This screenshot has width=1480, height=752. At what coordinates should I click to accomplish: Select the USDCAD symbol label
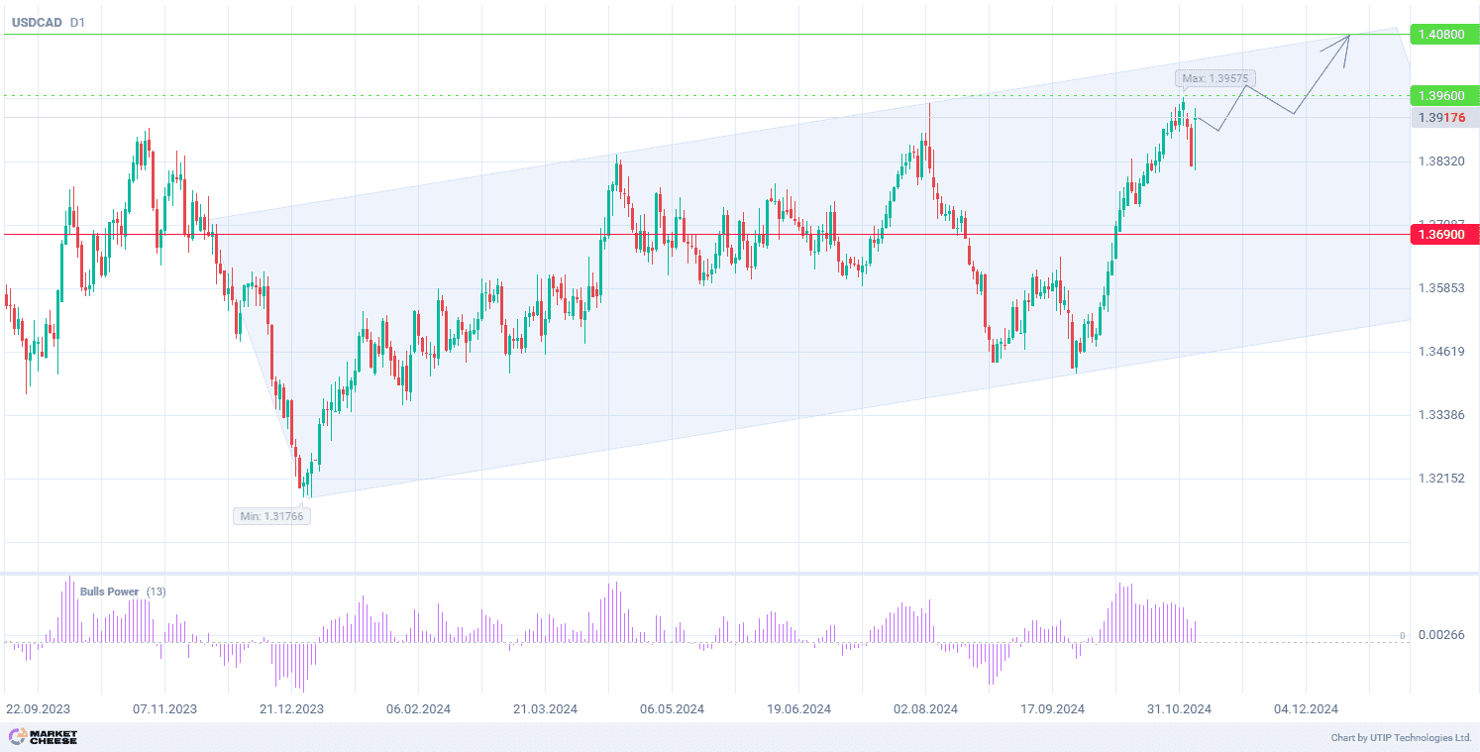pos(34,22)
